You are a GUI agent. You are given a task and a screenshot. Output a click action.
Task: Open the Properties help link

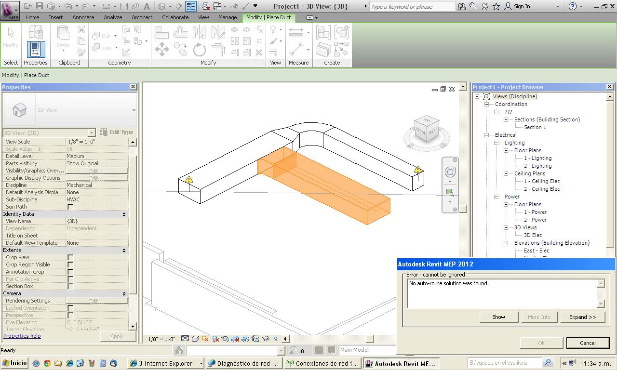(x=22, y=336)
